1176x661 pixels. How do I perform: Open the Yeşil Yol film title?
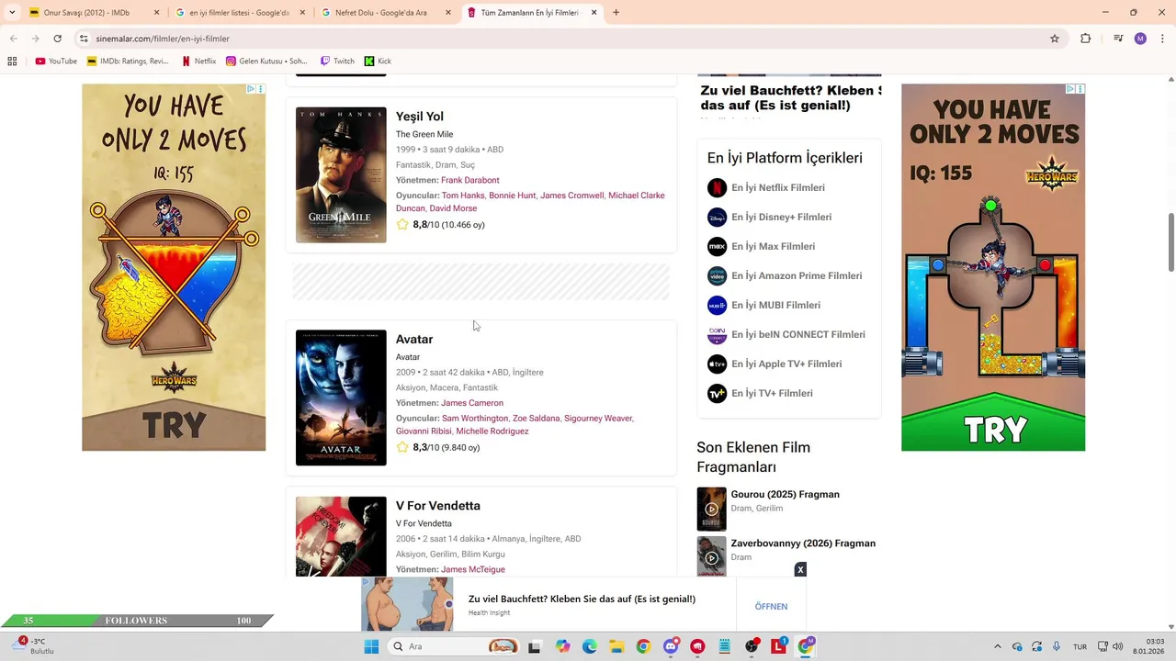pyautogui.click(x=420, y=117)
